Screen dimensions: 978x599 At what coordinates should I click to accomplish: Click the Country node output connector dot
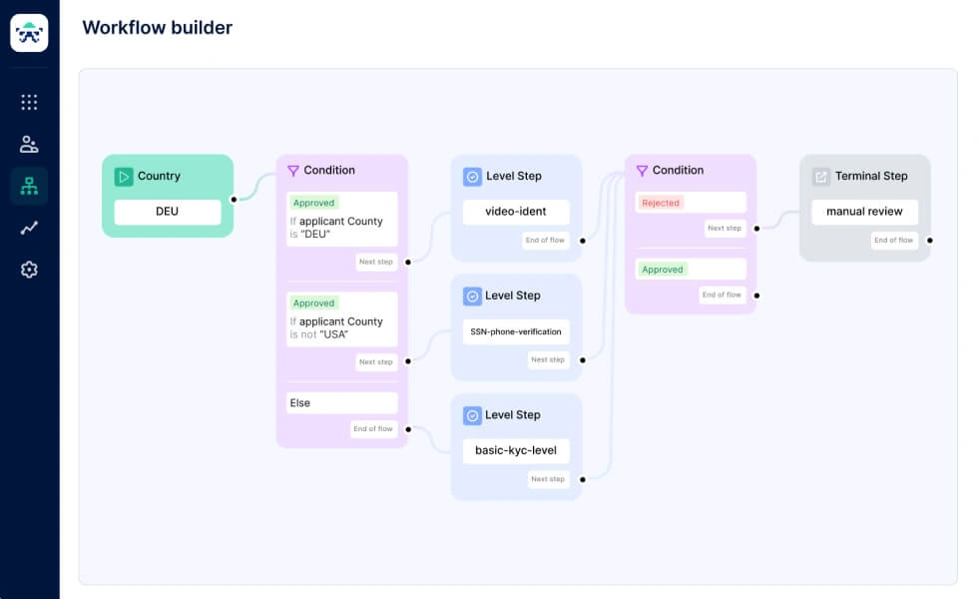[234, 199]
